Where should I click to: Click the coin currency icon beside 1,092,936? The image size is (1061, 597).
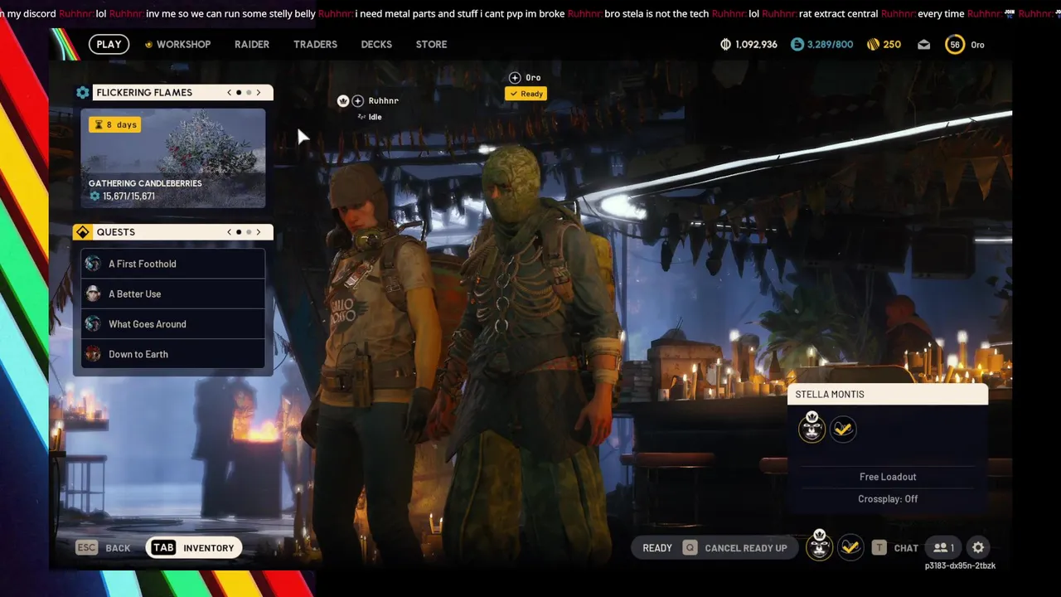click(726, 44)
